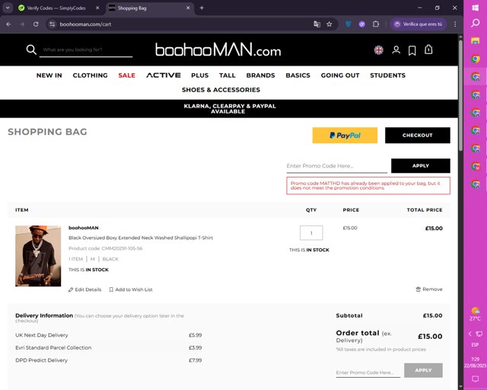Open the SHOES & ACCESSORIES menu
Viewport: 487px width, 390px height.
pos(221,90)
